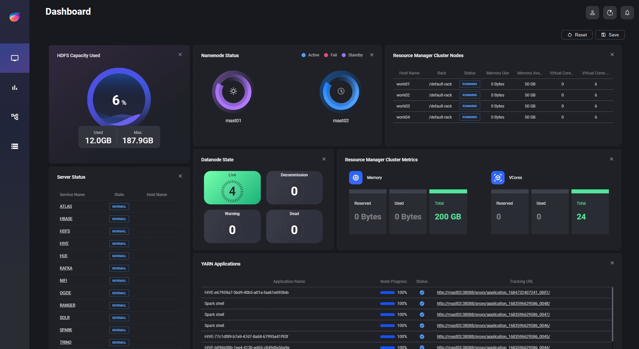Click the Reset button
This screenshot has width=639, height=349.
pyautogui.click(x=577, y=35)
